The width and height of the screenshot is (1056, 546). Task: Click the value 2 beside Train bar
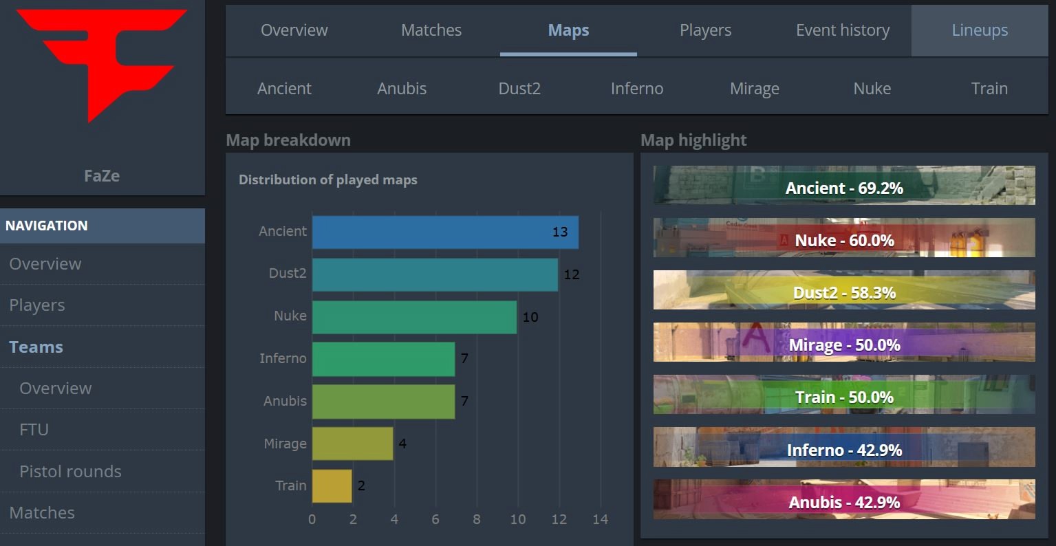pyautogui.click(x=361, y=486)
